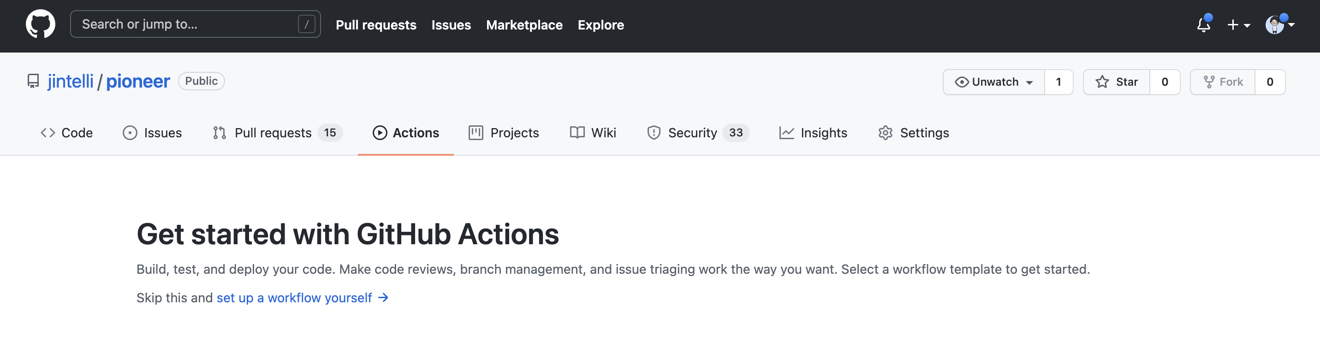Open the repository Pull requests tab
1320x353 pixels.
click(277, 133)
